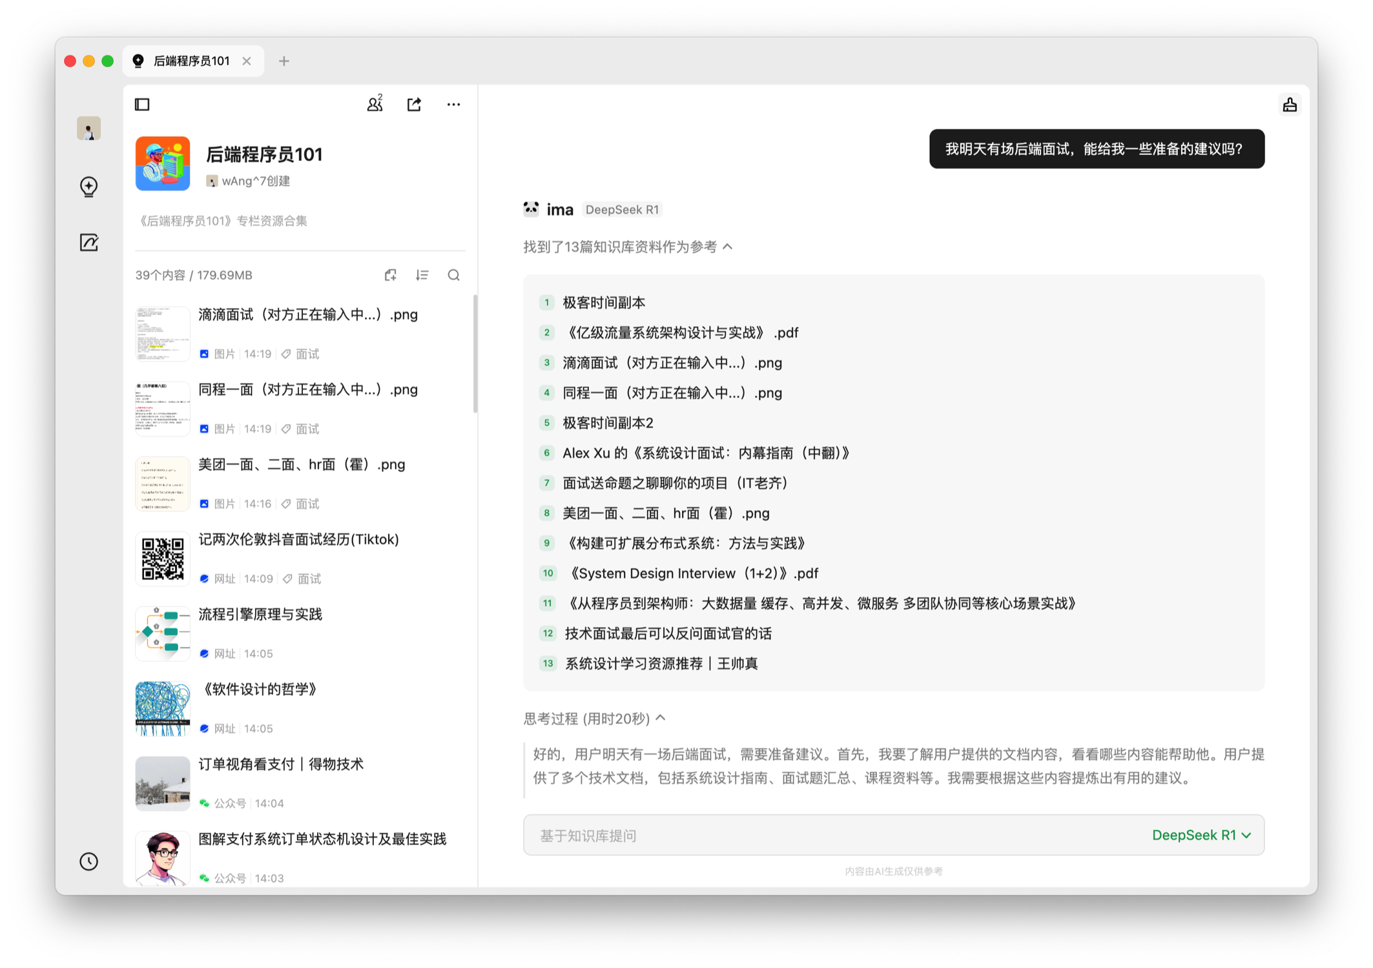Click the creator name wAng^7创建
The image size is (1373, 968).
click(256, 181)
